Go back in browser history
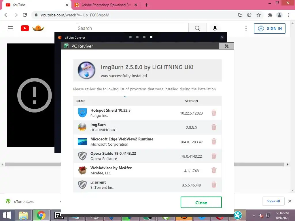Viewport: 295px width, 221px height. [x=6, y=15]
